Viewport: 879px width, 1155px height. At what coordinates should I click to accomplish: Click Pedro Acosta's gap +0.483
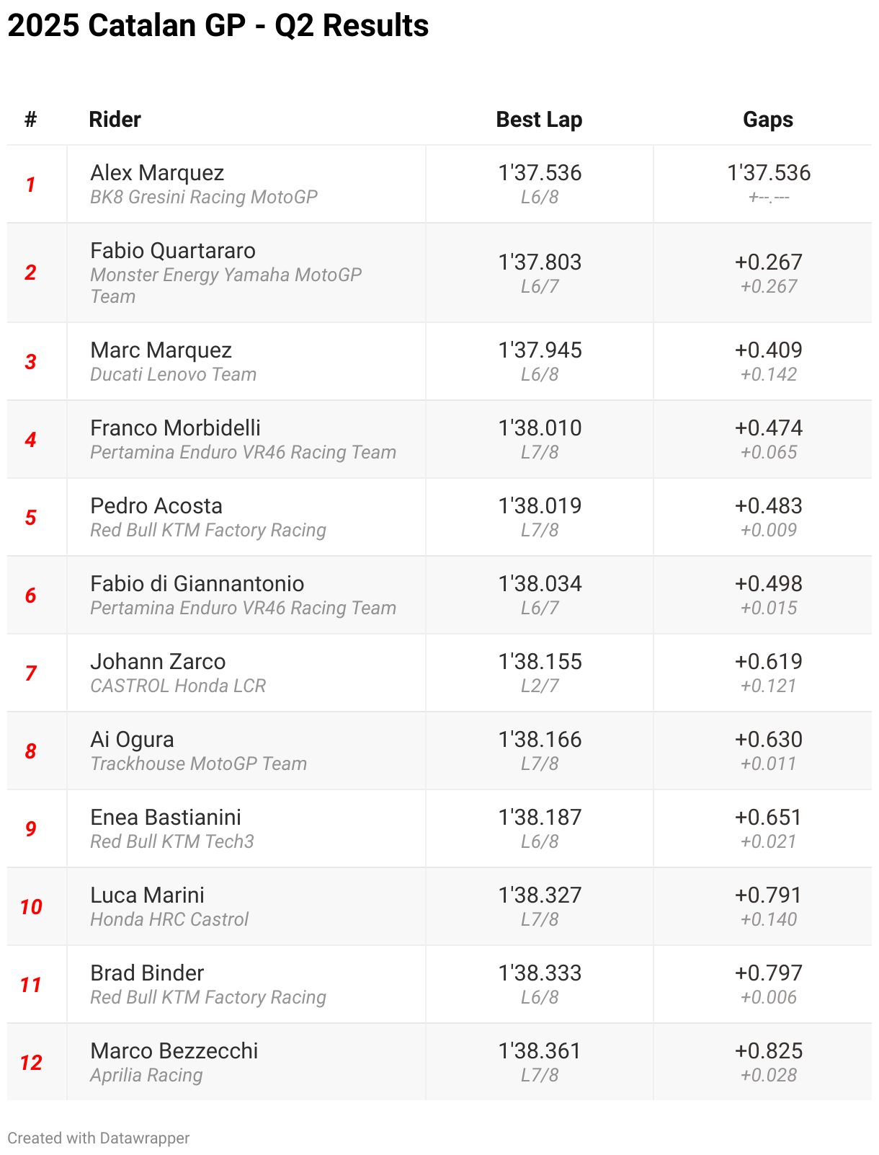(x=768, y=506)
